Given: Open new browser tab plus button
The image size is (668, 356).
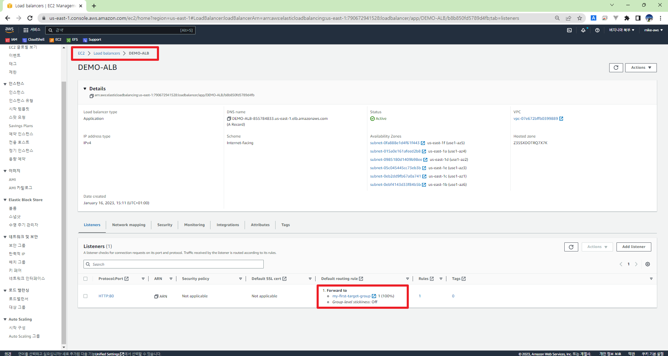Looking at the screenshot, I should coord(94,6).
